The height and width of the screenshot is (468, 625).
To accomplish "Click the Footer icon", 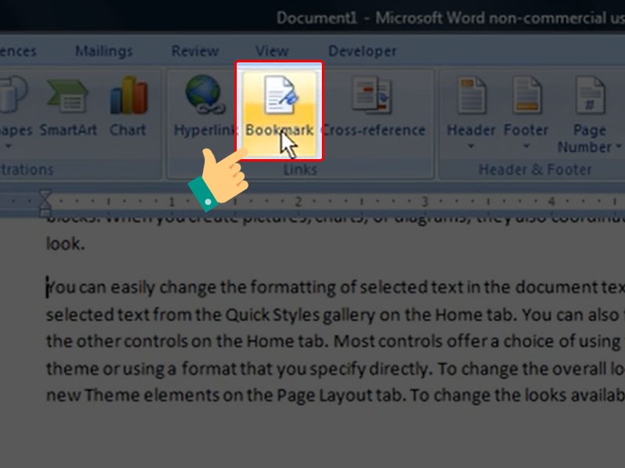I will click(527, 95).
